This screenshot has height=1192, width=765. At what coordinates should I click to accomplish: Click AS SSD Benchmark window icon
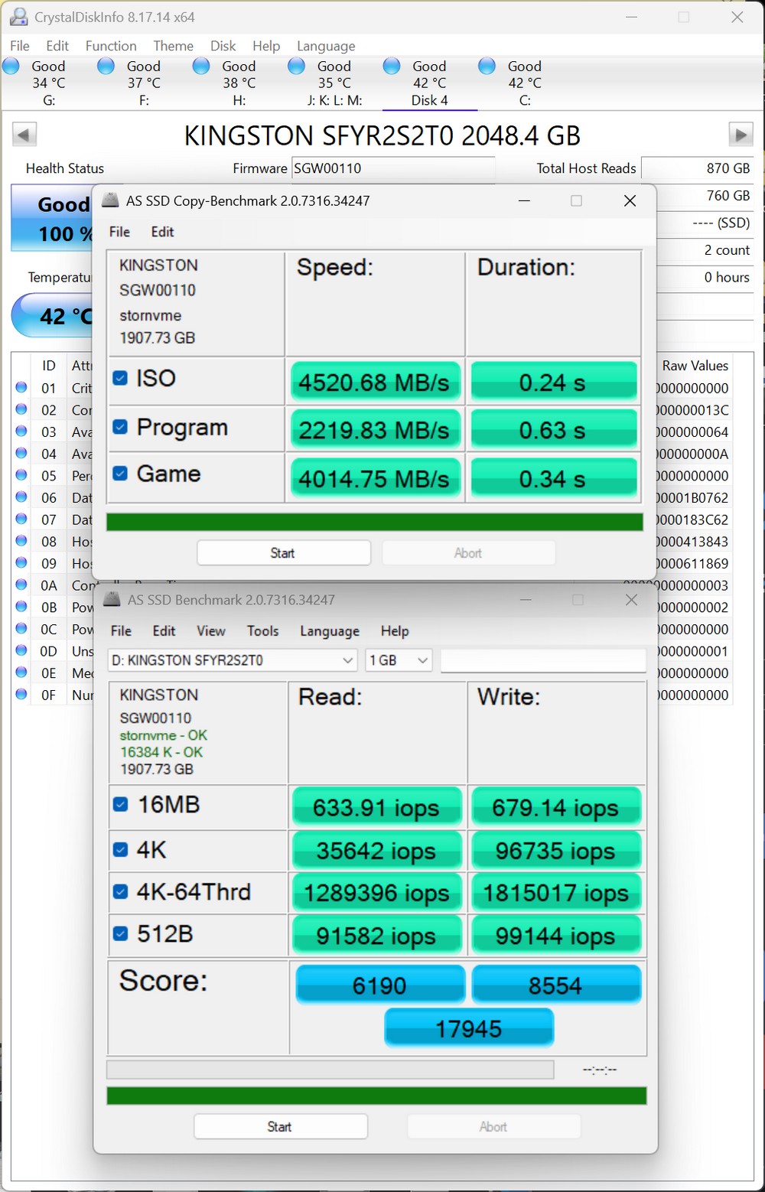(112, 599)
